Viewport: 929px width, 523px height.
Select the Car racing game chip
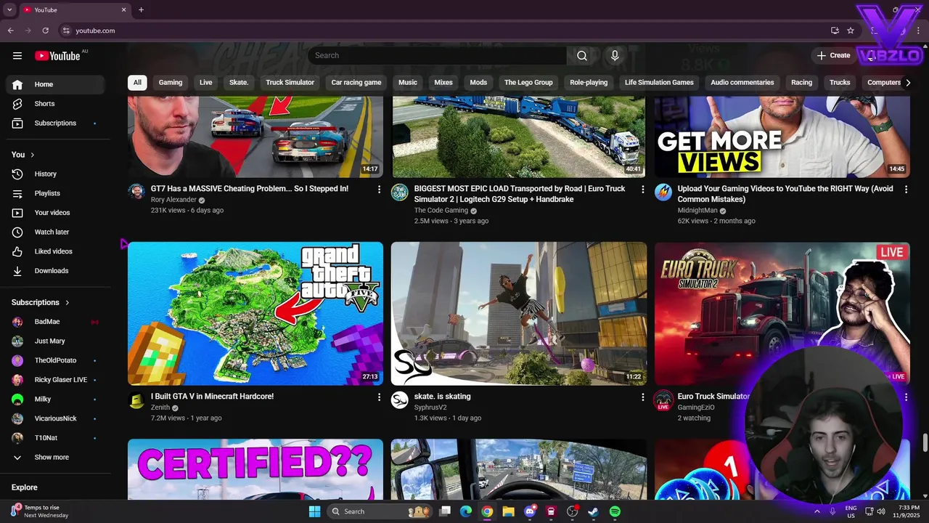[356, 83]
